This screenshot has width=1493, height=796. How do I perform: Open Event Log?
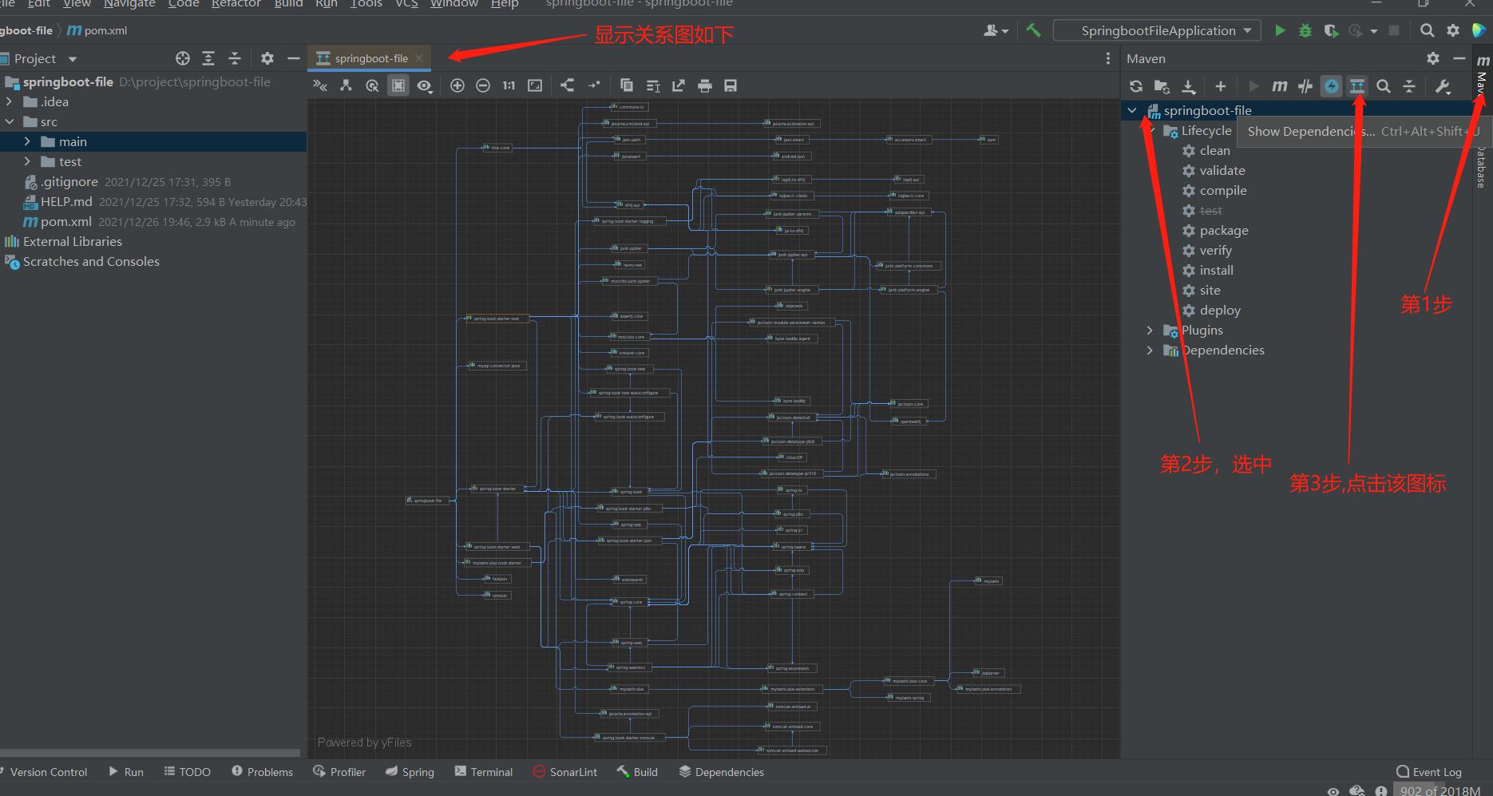(1428, 771)
